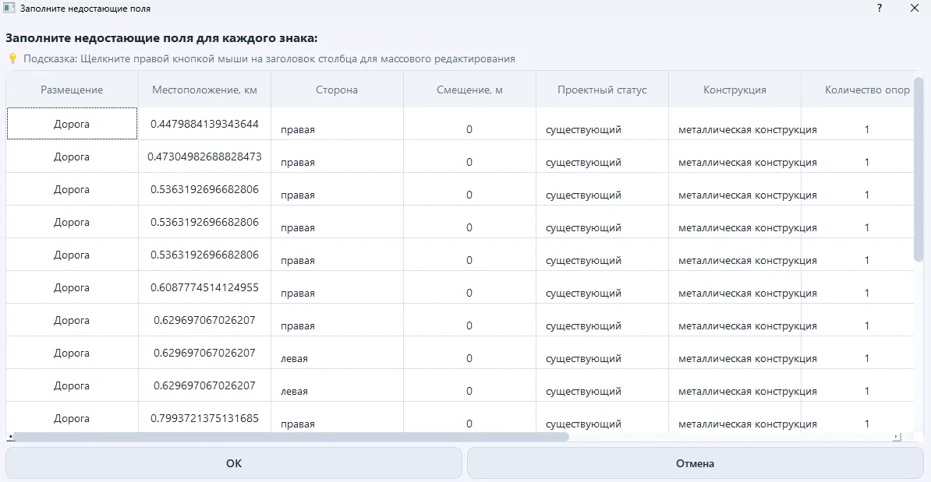Image resolution: width=931 pixels, height=482 pixels.
Task: Click Дорога in the 0.4479884139343644 row
Action: 72,124
